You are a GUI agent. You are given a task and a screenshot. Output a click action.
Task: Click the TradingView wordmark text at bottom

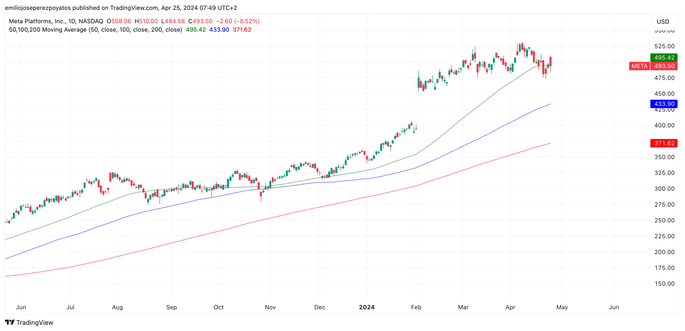click(35, 322)
